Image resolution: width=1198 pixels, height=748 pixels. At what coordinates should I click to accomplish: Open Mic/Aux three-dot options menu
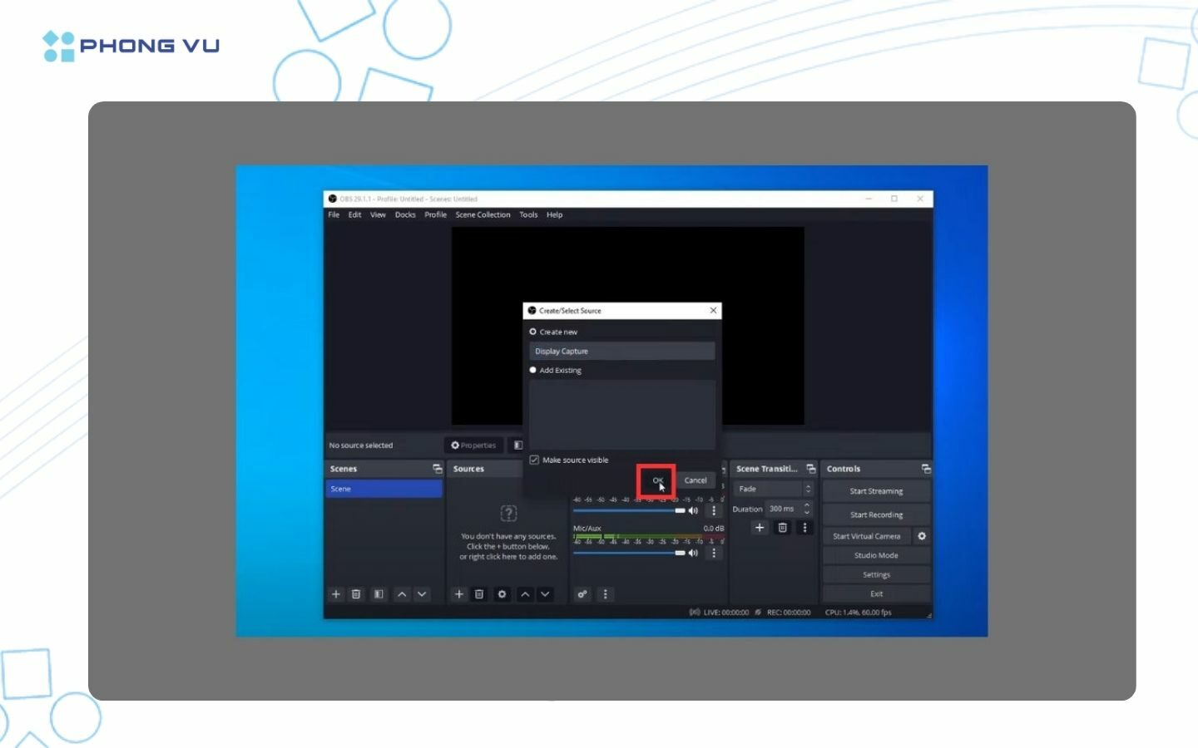tap(714, 553)
